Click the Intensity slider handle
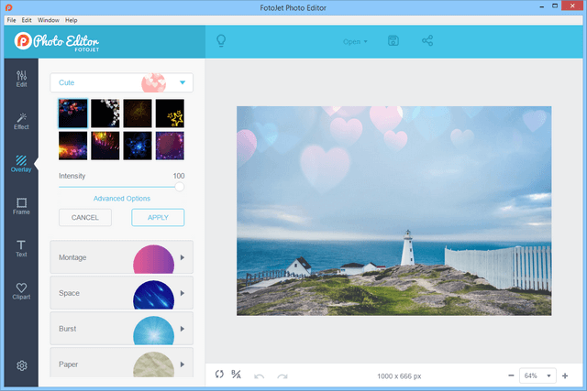This screenshot has width=587, height=391. (x=180, y=186)
